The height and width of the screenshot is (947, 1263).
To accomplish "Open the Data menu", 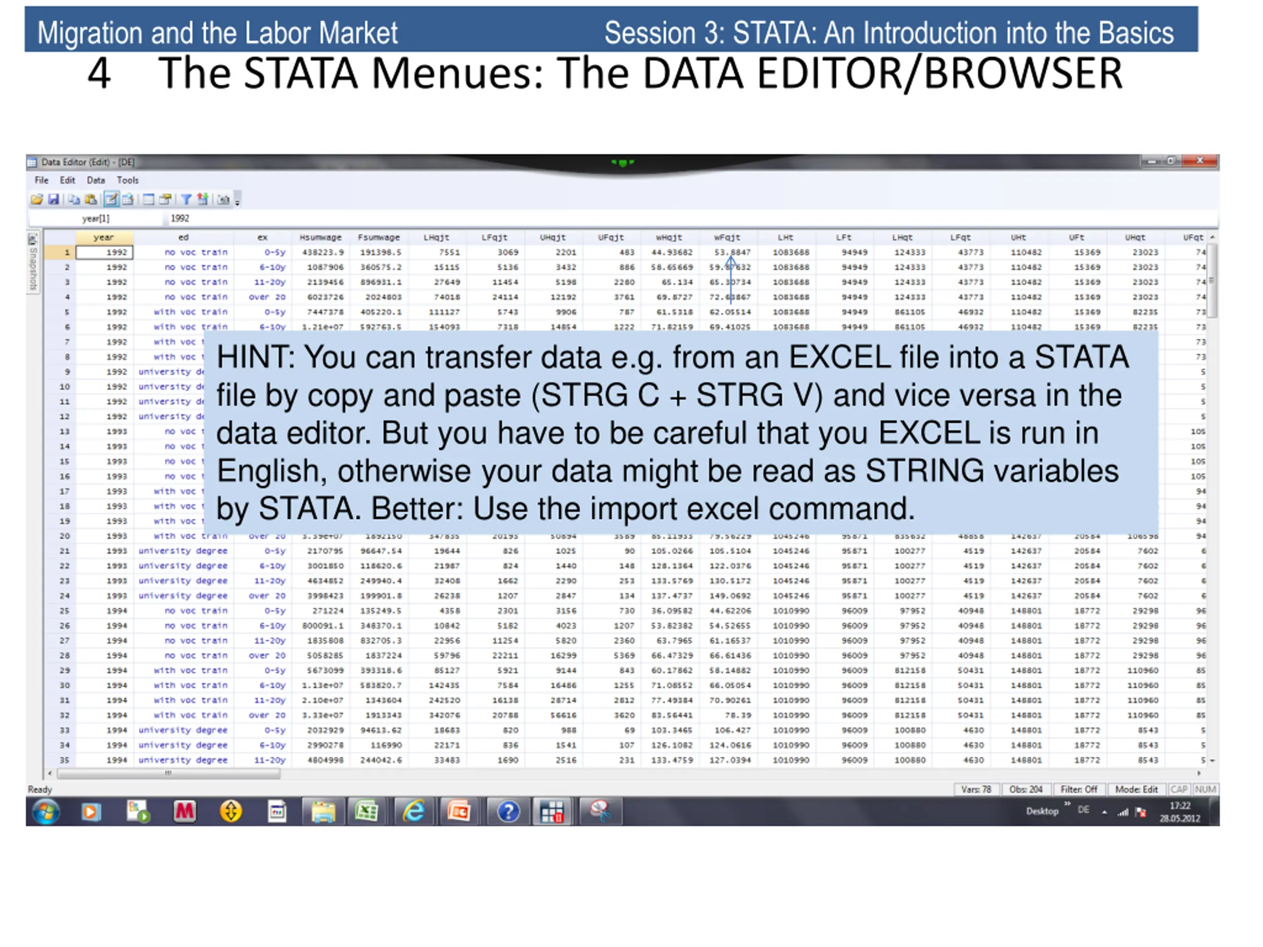I will [96, 181].
